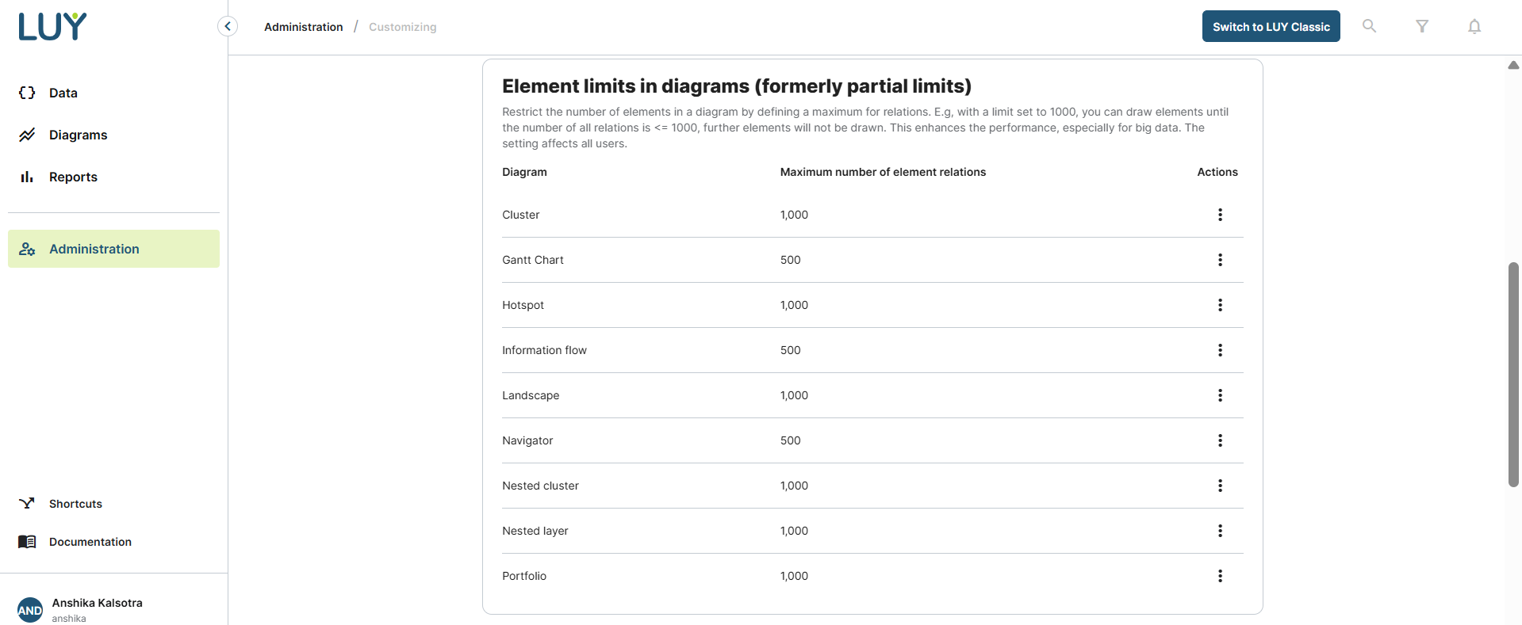1522x625 pixels.
Task: Go to Diagrams in the sidebar
Action: [x=78, y=135]
